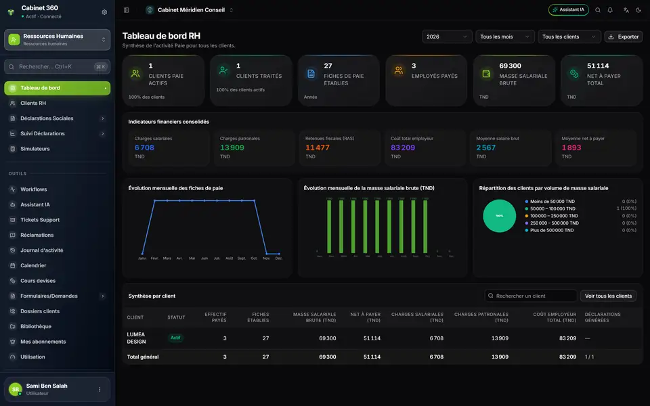Toggle dark mode with the moon icon

pos(638,10)
